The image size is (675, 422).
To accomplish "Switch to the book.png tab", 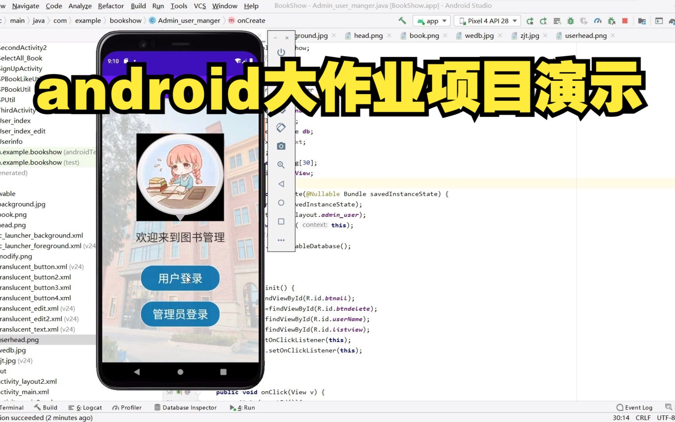I will [424, 36].
